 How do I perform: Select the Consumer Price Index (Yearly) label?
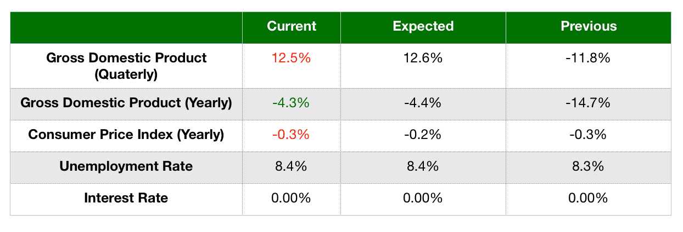point(126,135)
